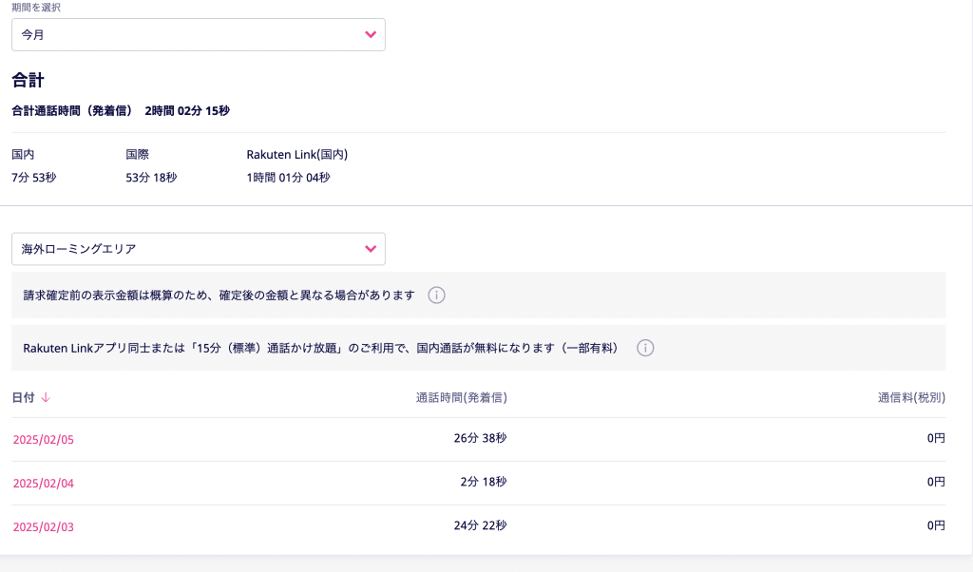This screenshot has height=572, width=973.
Task: Select the 26分 38秒 duration cell
Action: click(480, 438)
